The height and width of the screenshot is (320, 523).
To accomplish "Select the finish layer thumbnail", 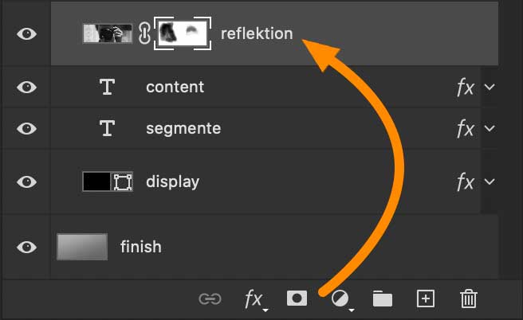I will [82, 247].
